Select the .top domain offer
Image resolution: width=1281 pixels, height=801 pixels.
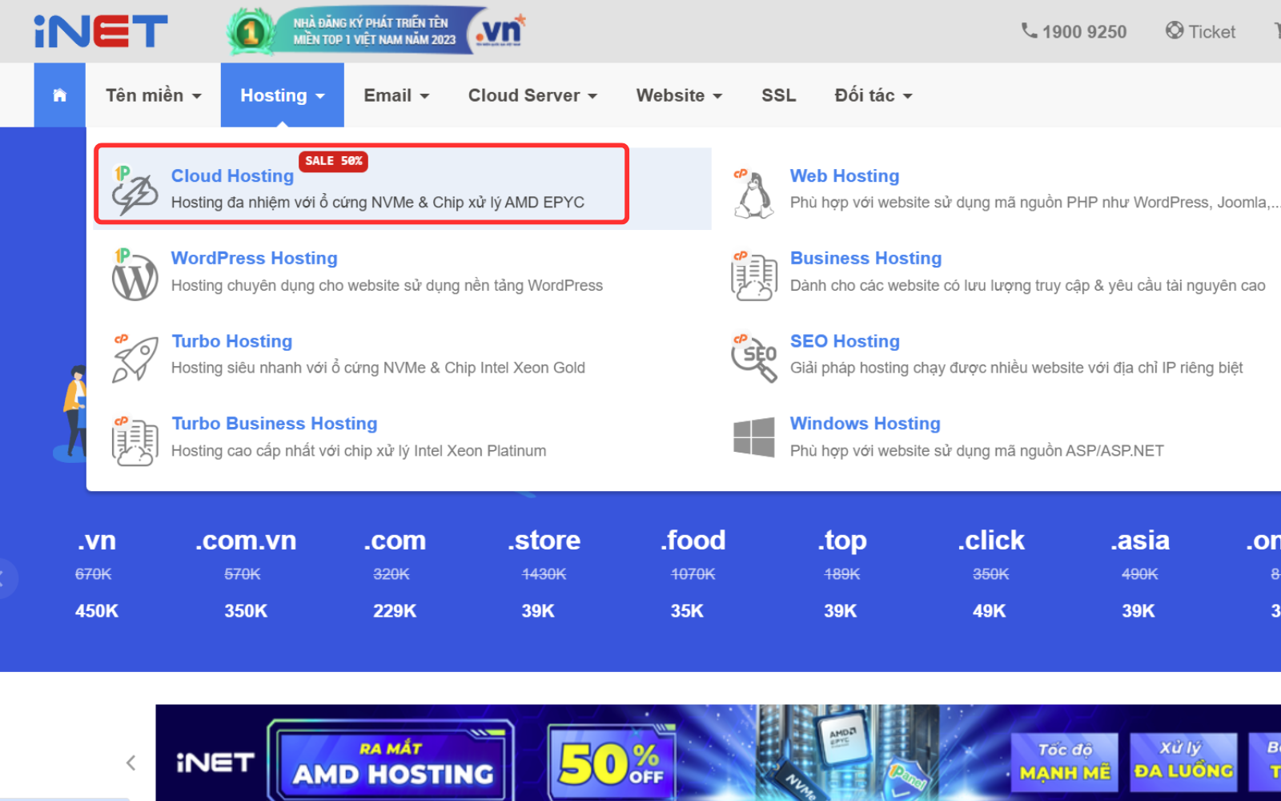(841, 574)
